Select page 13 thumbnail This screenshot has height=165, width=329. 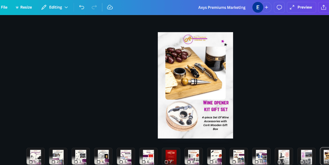click(307, 156)
